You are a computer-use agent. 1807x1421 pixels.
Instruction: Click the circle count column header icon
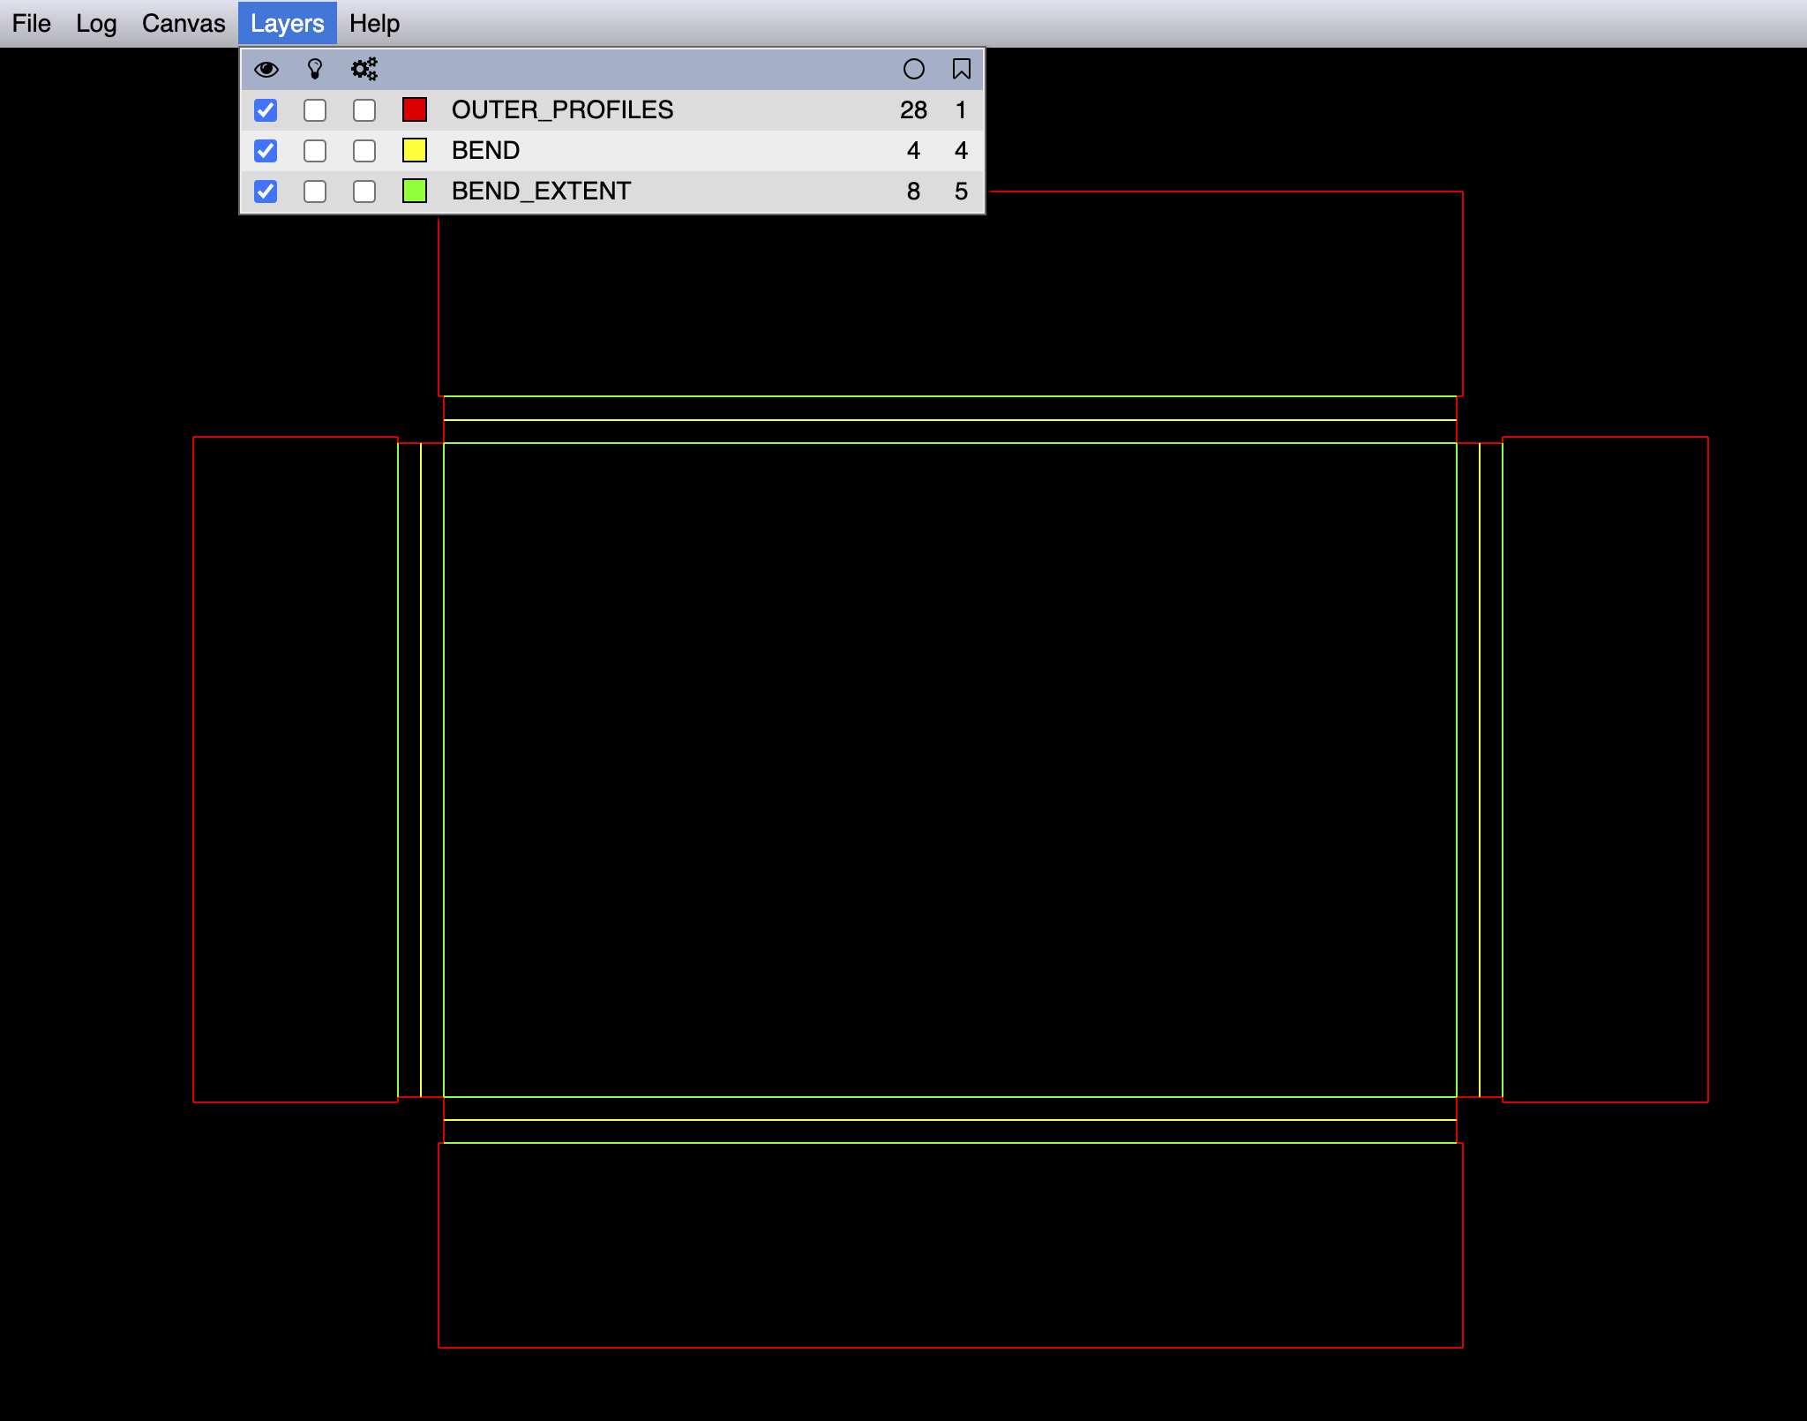(913, 69)
